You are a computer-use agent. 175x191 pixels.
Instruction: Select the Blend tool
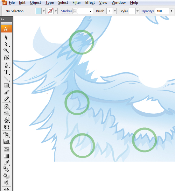[6, 169]
